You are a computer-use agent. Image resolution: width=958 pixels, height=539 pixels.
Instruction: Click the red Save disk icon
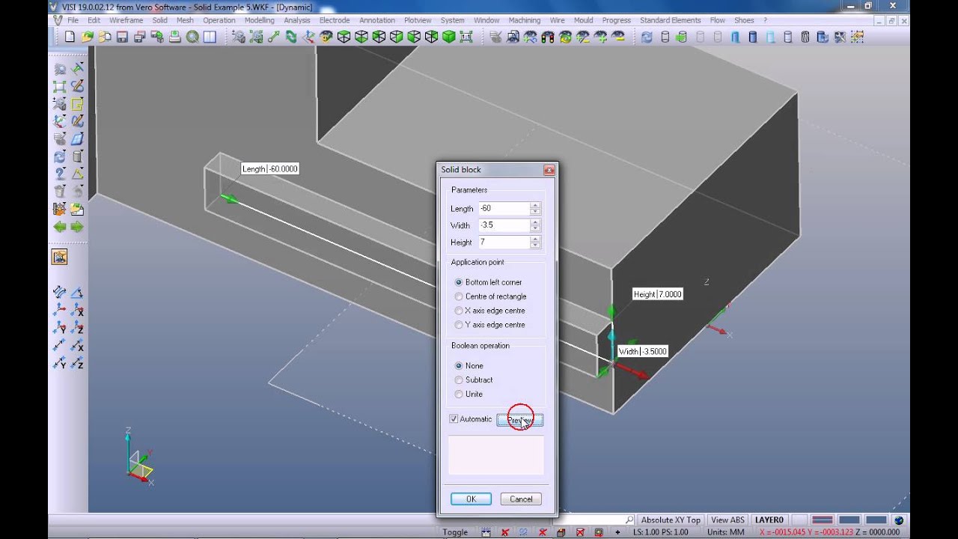tap(123, 37)
